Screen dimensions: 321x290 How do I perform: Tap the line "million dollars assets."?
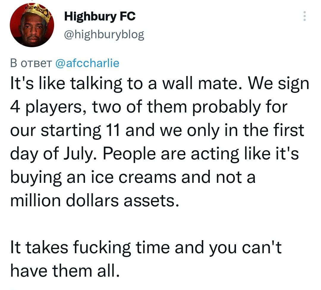95,201
